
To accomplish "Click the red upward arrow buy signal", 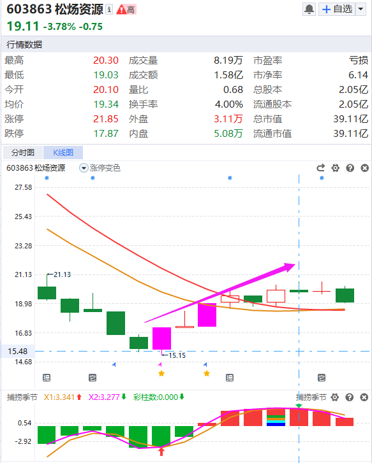I will 161,452.
